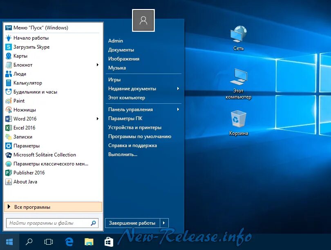The width and height of the screenshot is (331, 250).
Task: Open File Explorer from the taskbar
Action: pos(89,242)
